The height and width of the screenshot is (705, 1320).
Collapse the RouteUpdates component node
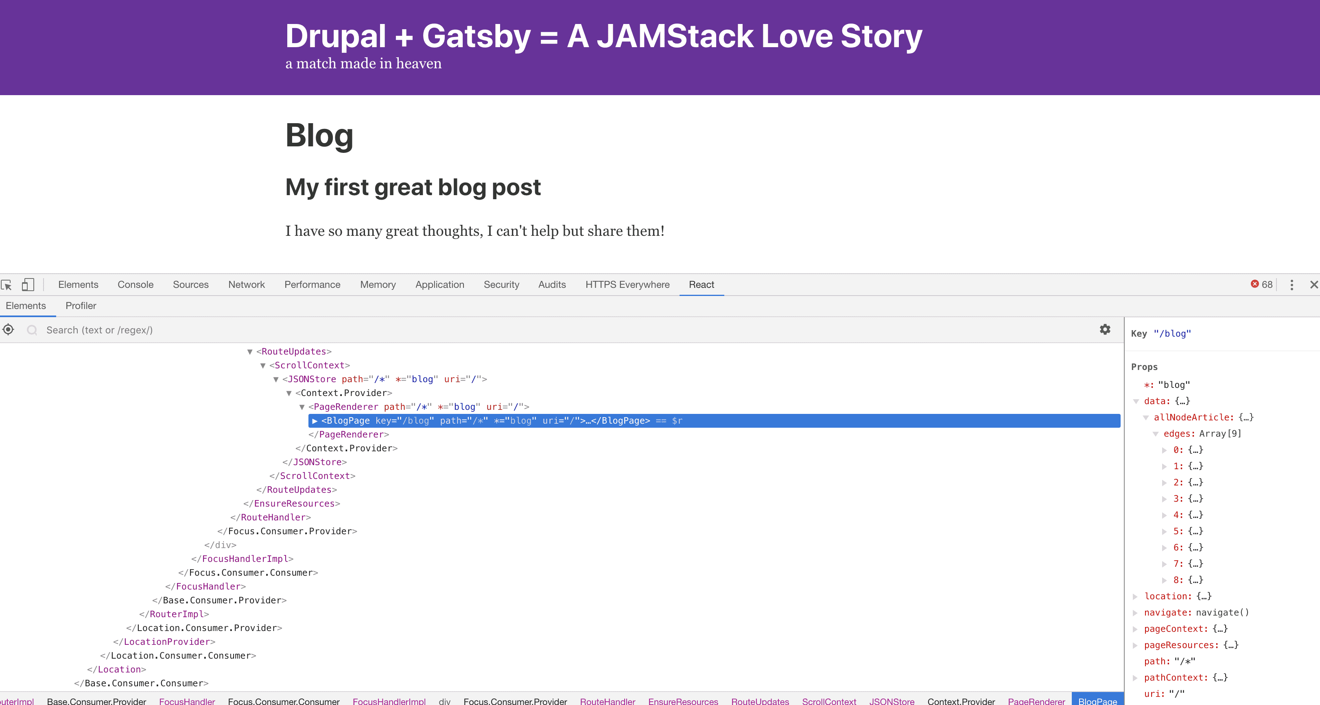point(249,351)
